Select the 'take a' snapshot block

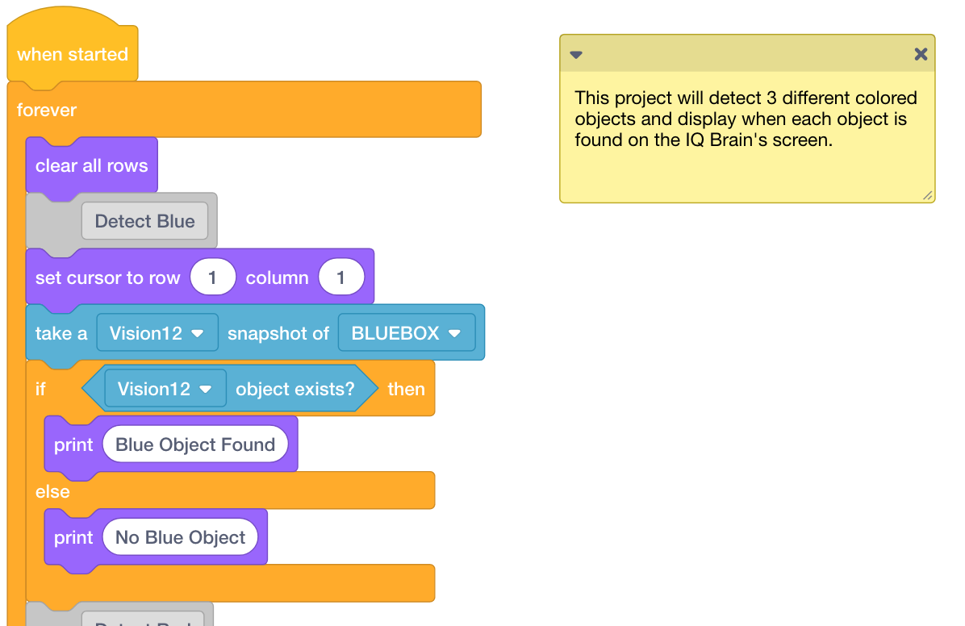click(60, 333)
